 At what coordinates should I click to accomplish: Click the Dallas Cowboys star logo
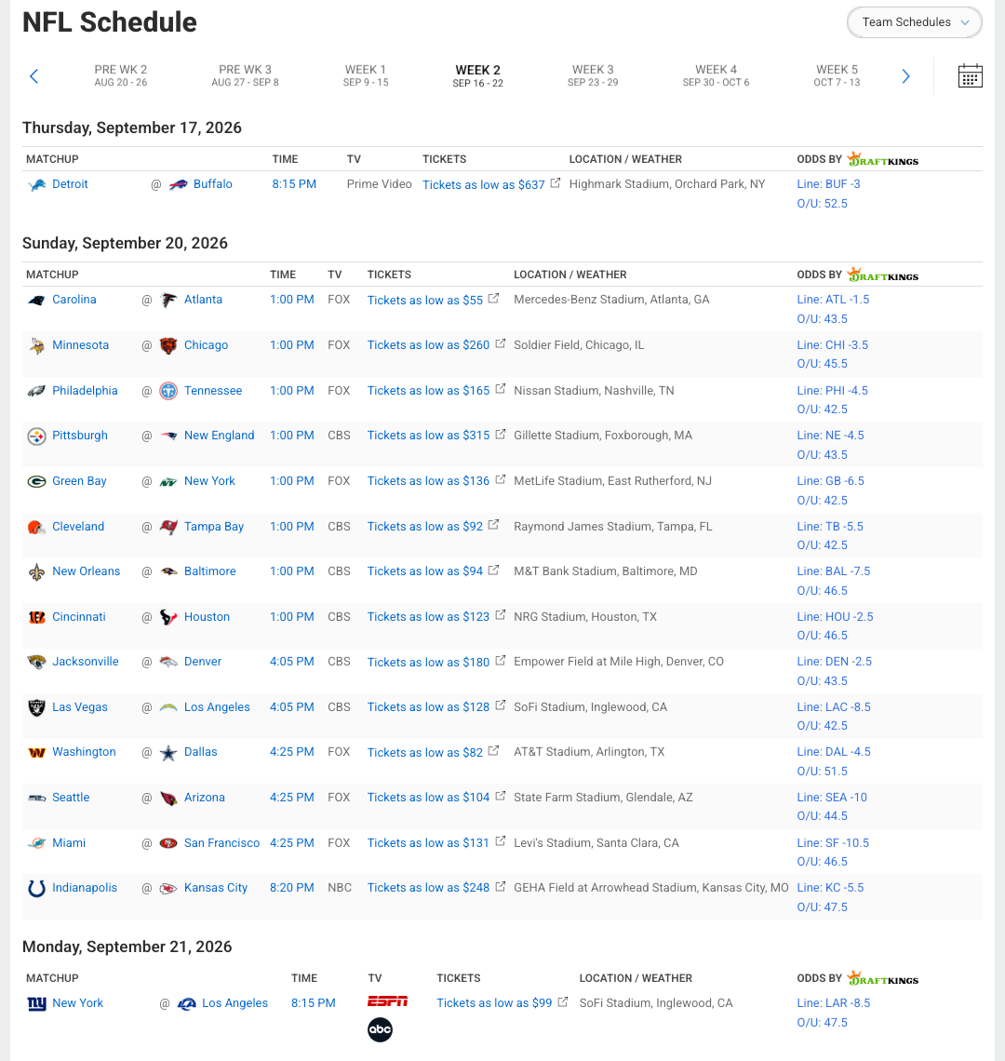click(x=168, y=753)
